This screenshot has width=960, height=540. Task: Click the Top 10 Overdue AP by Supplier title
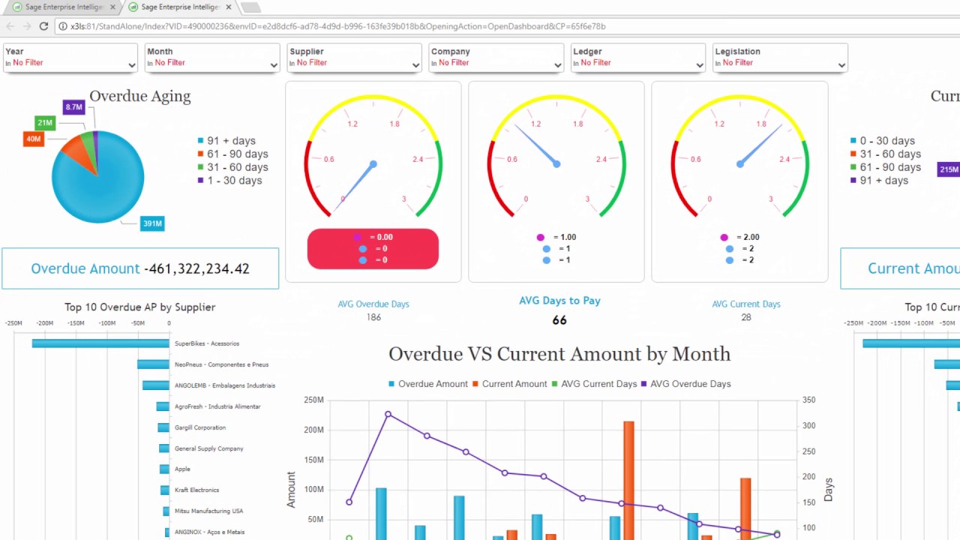(x=139, y=307)
